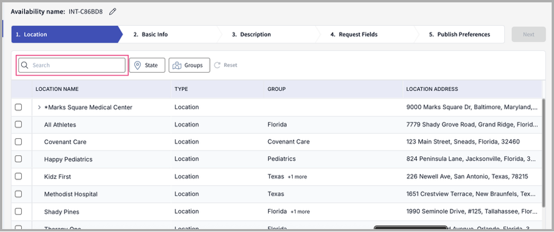The width and height of the screenshot is (554, 232).
Task: Select the Kidz First checkbox
Action: click(18, 176)
